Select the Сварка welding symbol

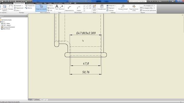click(79, 8)
